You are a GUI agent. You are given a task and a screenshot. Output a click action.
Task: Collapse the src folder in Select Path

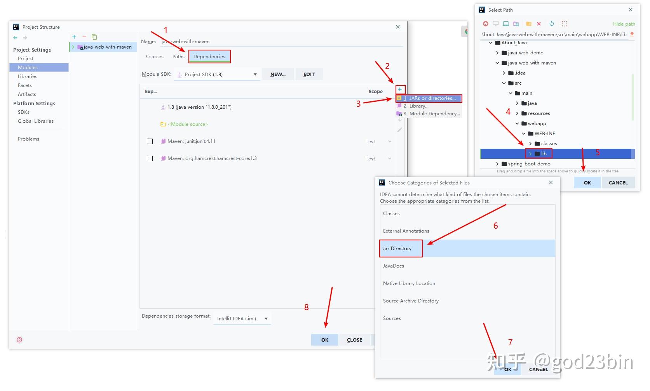(504, 83)
